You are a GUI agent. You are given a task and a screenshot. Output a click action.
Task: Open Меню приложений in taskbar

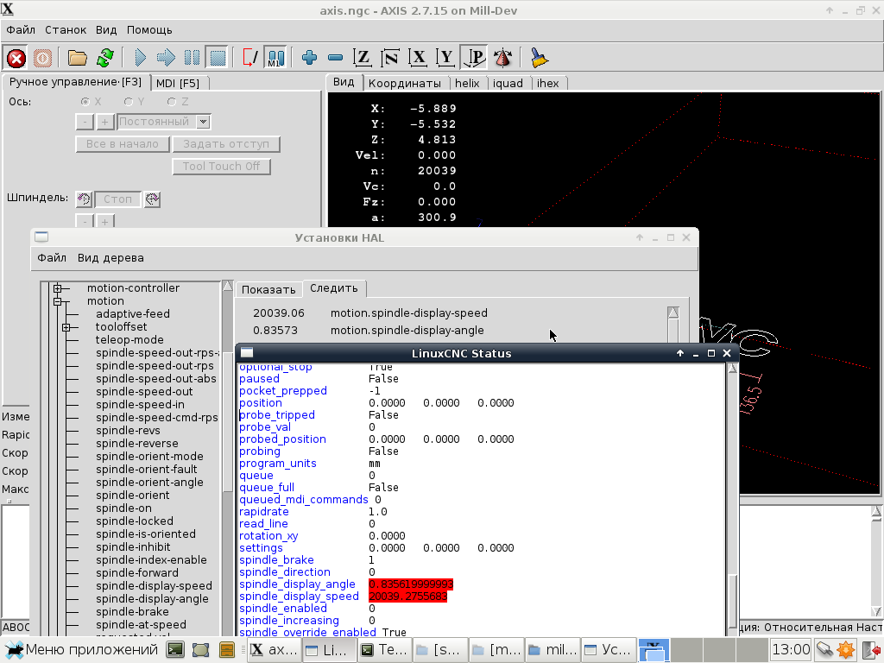(81, 650)
